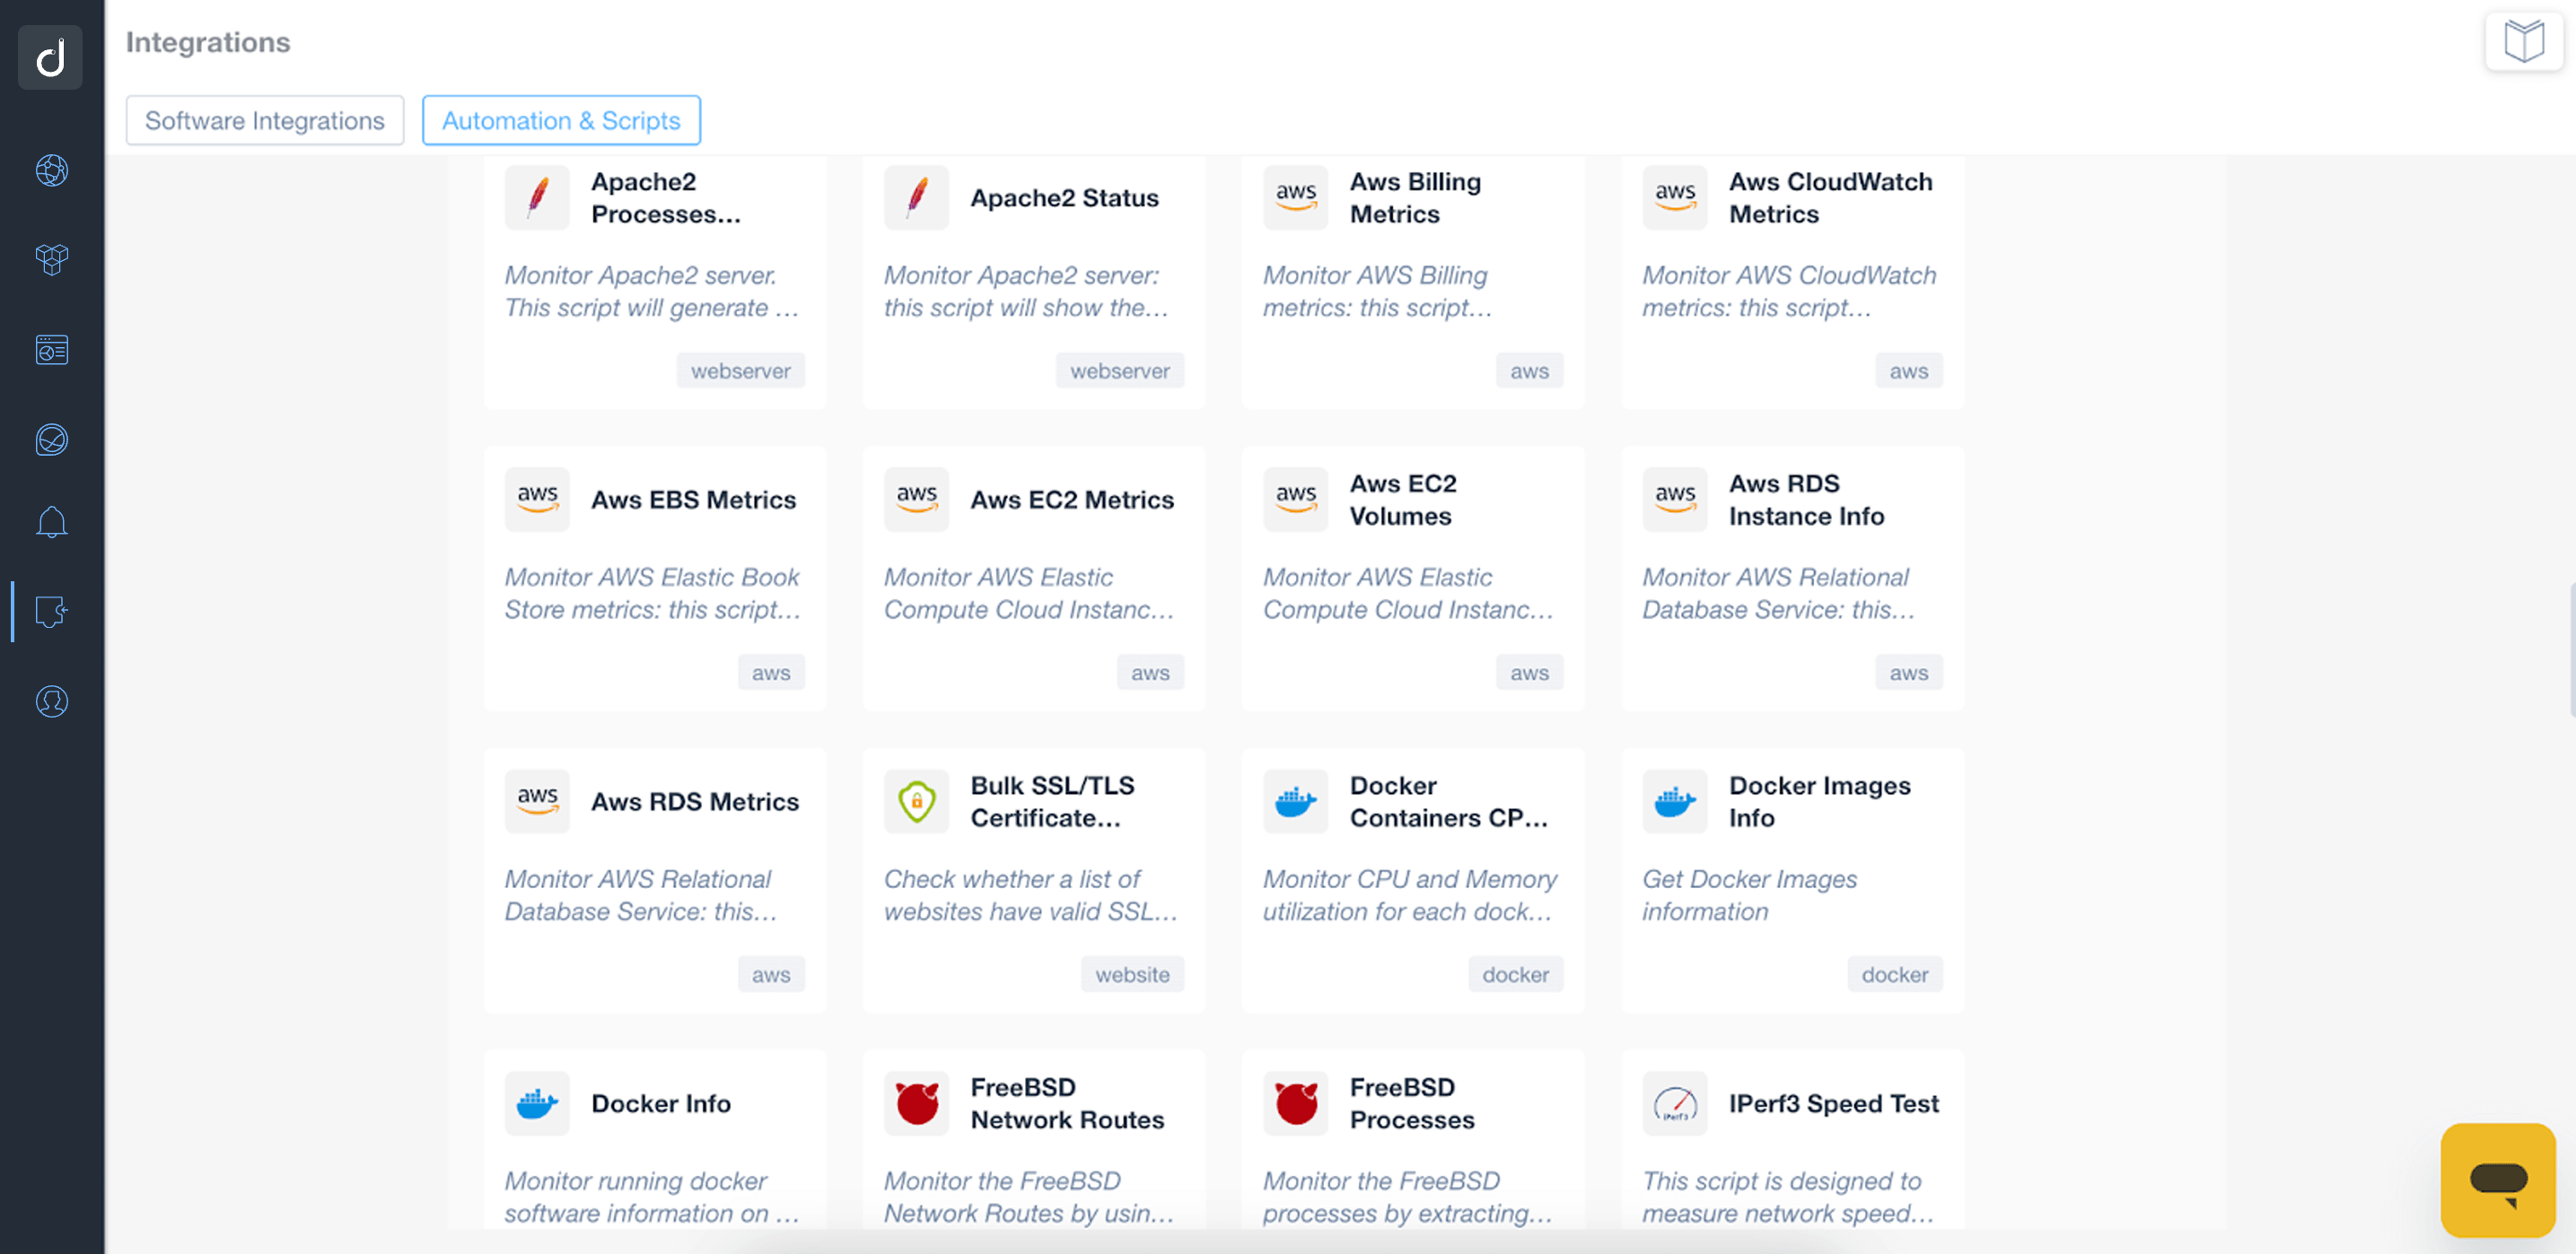Click the Aws RDS Instance Info logo
This screenshot has width=2576, height=1254.
tap(1675, 500)
